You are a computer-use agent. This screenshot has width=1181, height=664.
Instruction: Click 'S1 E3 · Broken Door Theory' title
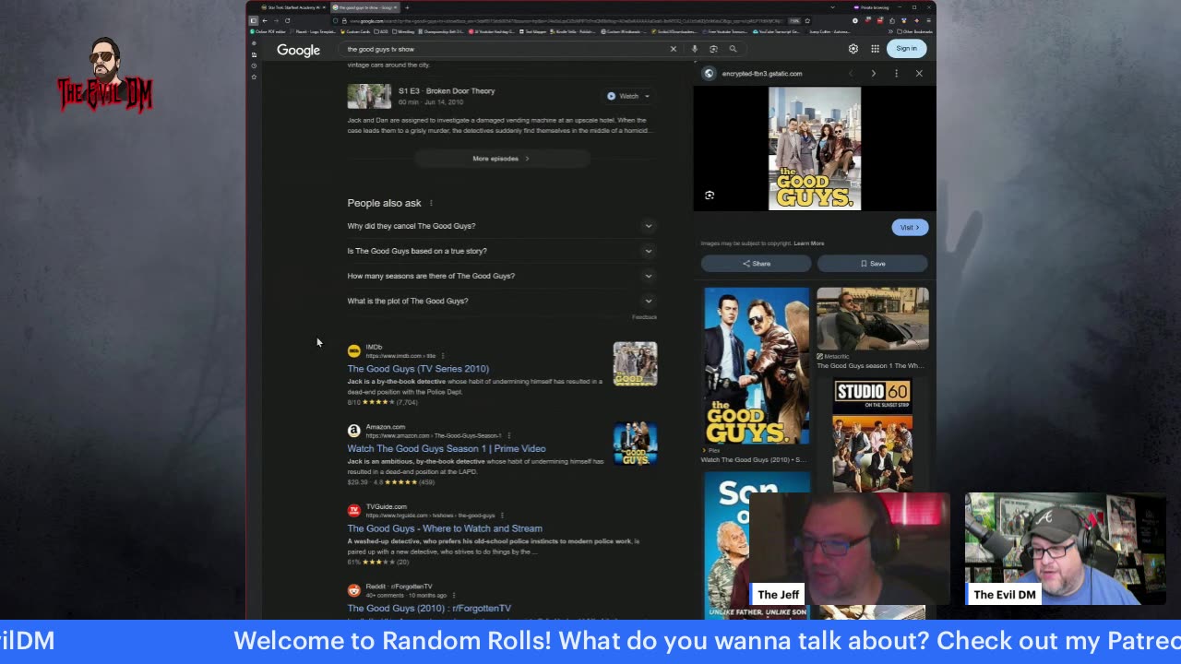(447, 91)
